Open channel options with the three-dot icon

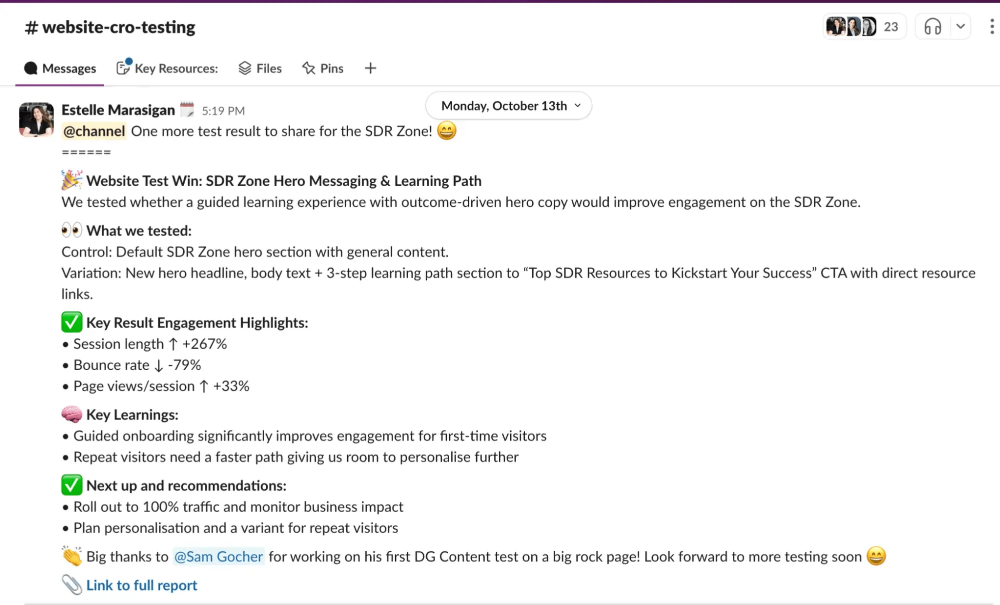click(992, 26)
